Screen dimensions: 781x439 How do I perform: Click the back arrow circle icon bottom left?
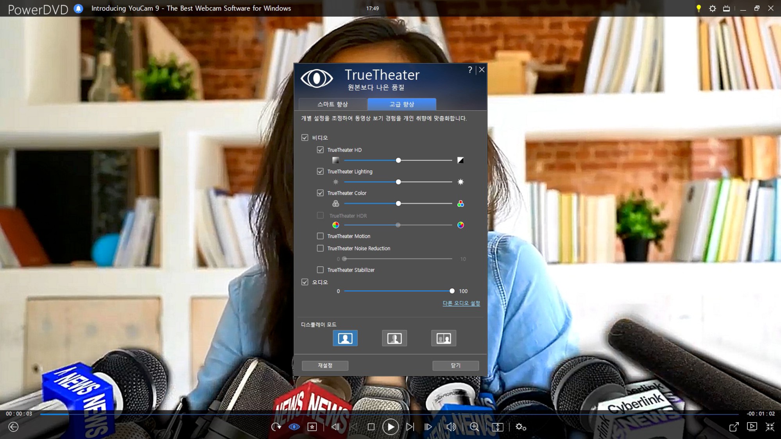click(13, 427)
